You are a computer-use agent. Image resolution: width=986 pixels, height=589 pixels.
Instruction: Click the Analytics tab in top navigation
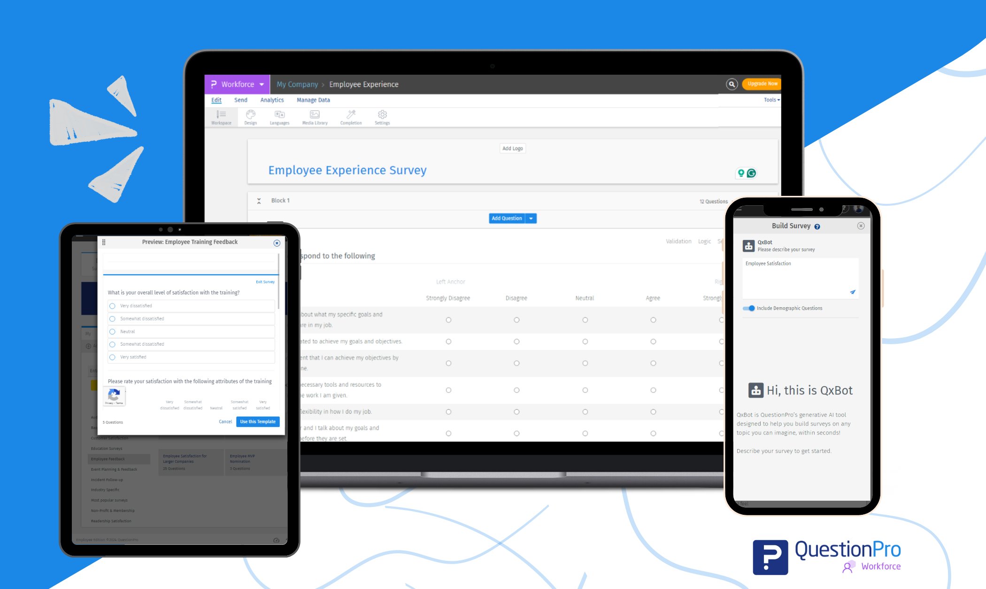(x=272, y=100)
